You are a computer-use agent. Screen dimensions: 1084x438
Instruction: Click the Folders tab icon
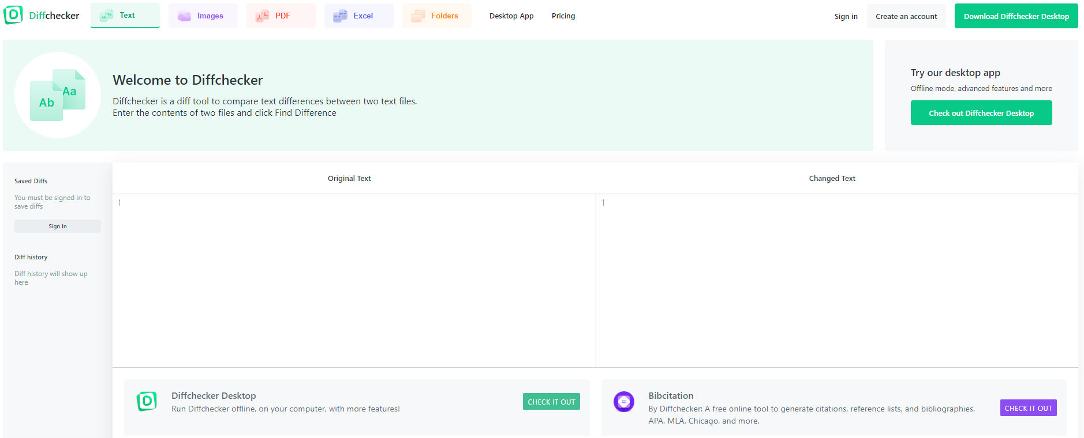tap(418, 16)
